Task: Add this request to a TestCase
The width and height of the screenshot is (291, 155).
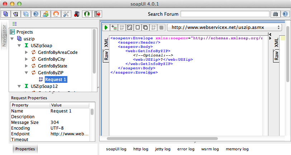Action: [114, 27]
